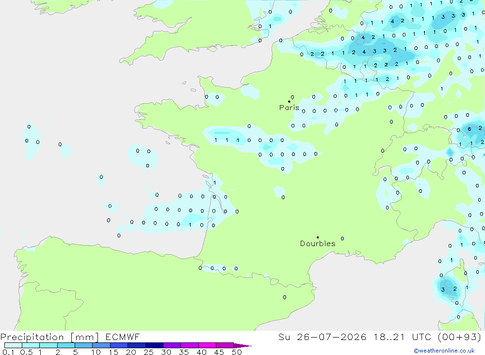Click the Su weekday abbreviation

284,337
